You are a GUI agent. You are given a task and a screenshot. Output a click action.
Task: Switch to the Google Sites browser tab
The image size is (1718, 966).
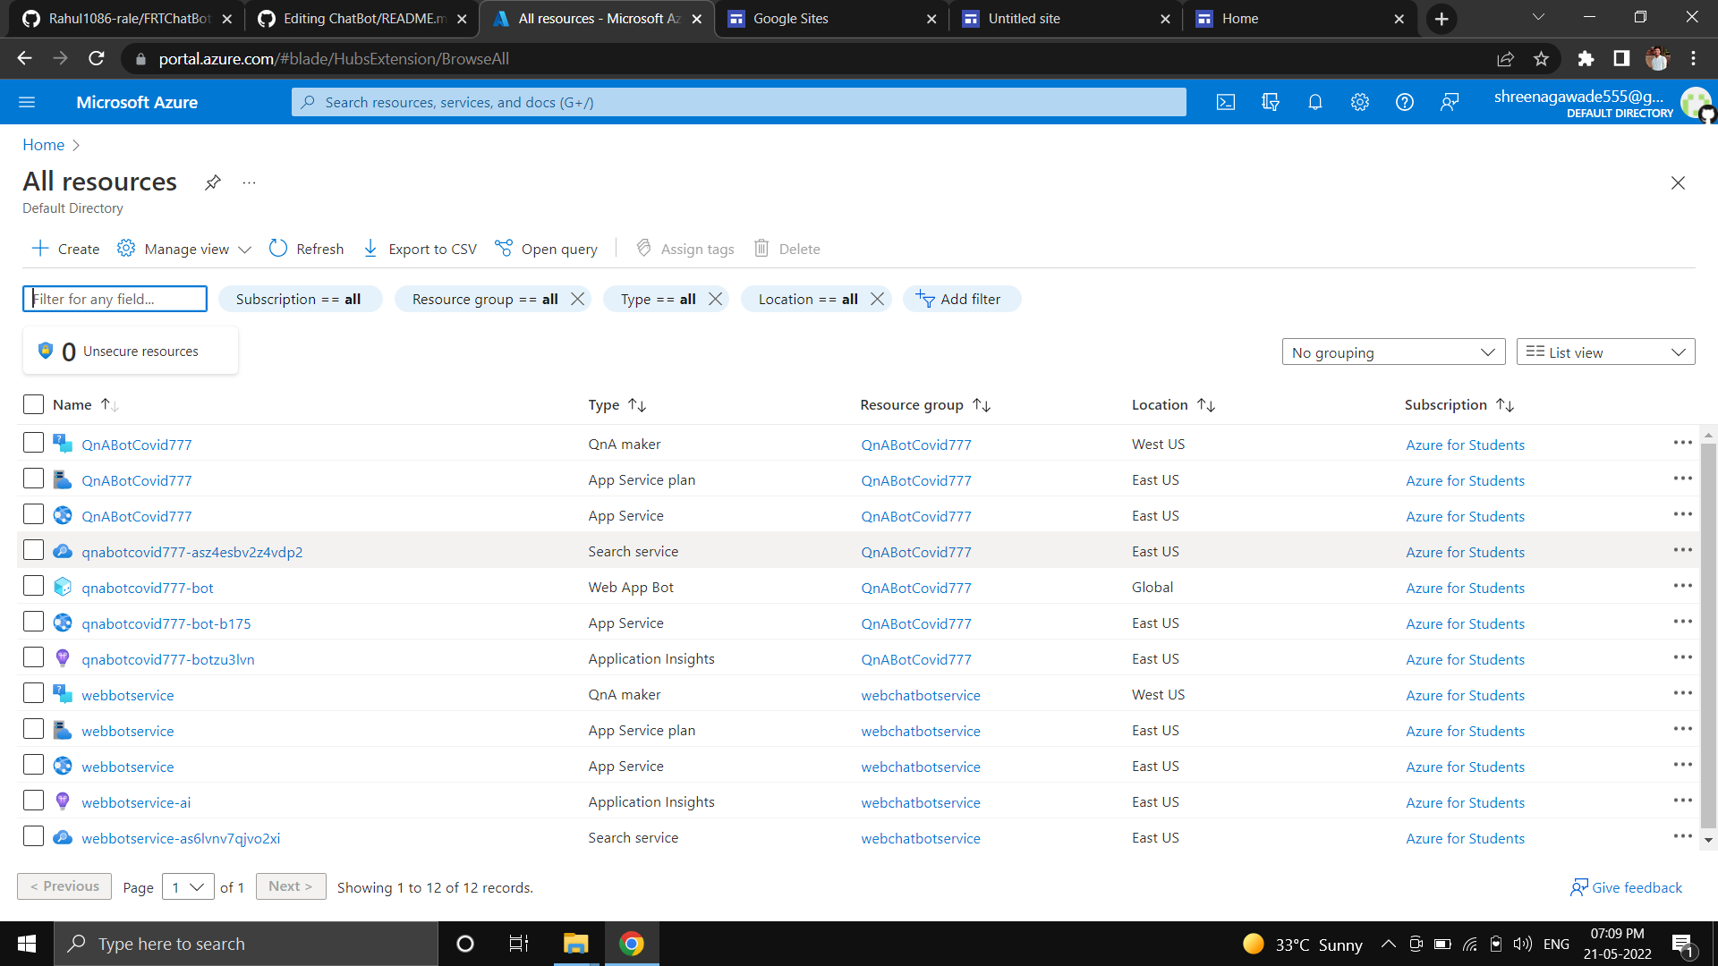[823, 19]
